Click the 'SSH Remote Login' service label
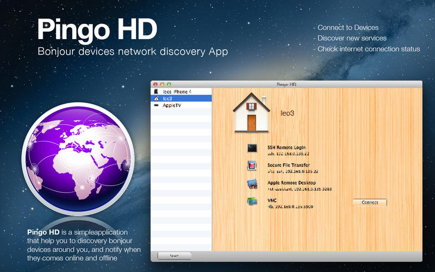435x272 pixels. click(287, 147)
